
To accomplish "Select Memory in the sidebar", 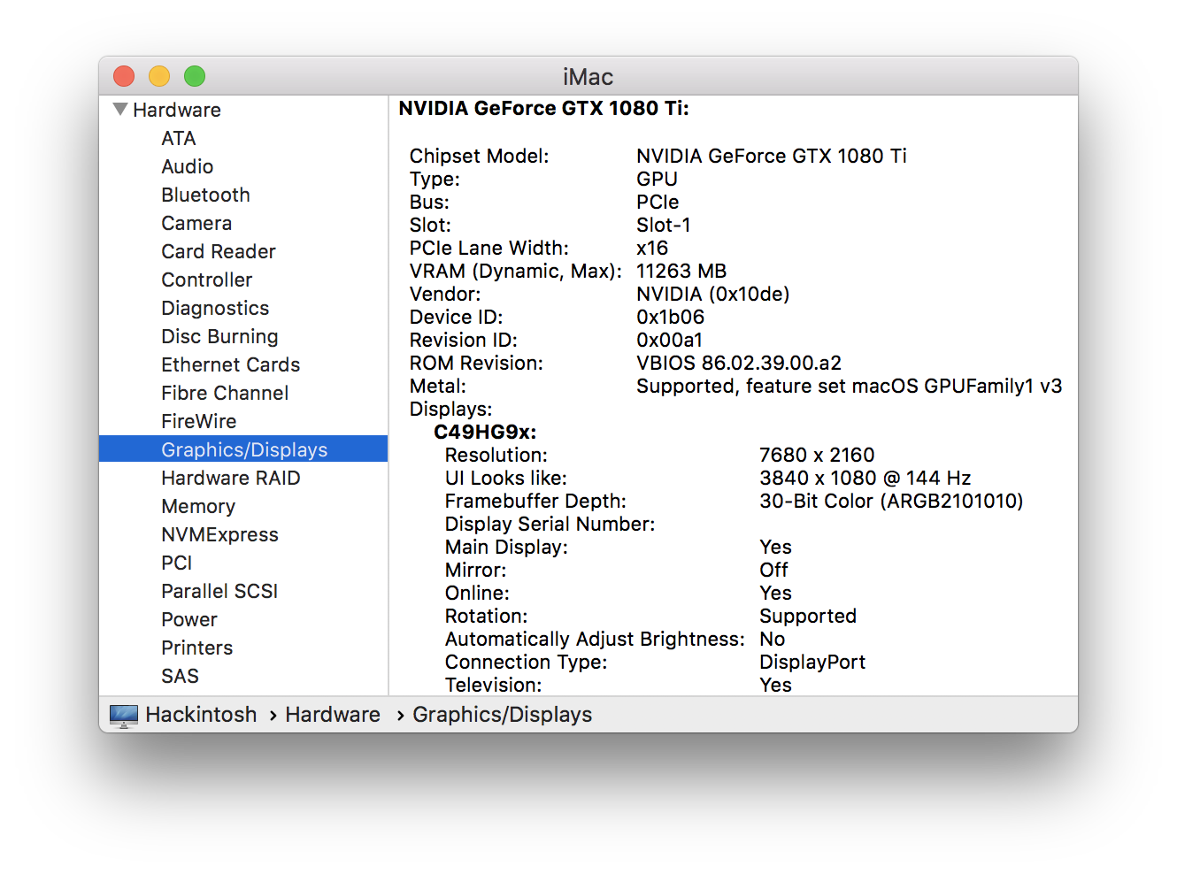I will coord(198,506).
